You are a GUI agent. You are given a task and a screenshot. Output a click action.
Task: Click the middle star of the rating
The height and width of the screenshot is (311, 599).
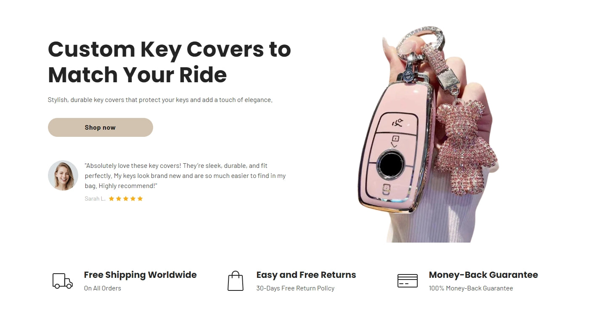point(126,199)
